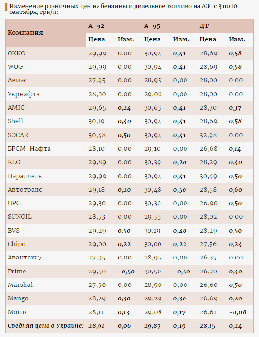Select Prime А-92 change of -0,50
This screenshot has height=337, width=259.
point(126,272)
